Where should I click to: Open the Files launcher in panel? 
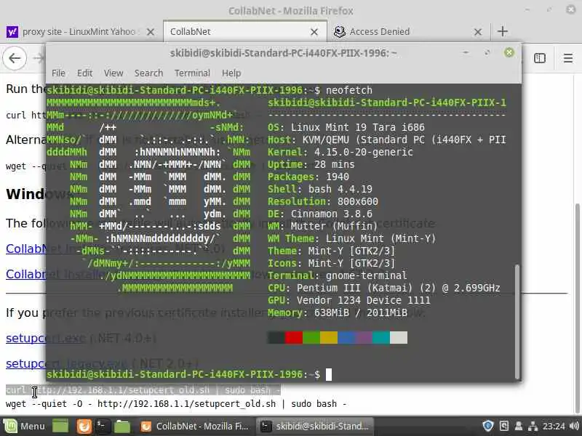coord(121,427)
